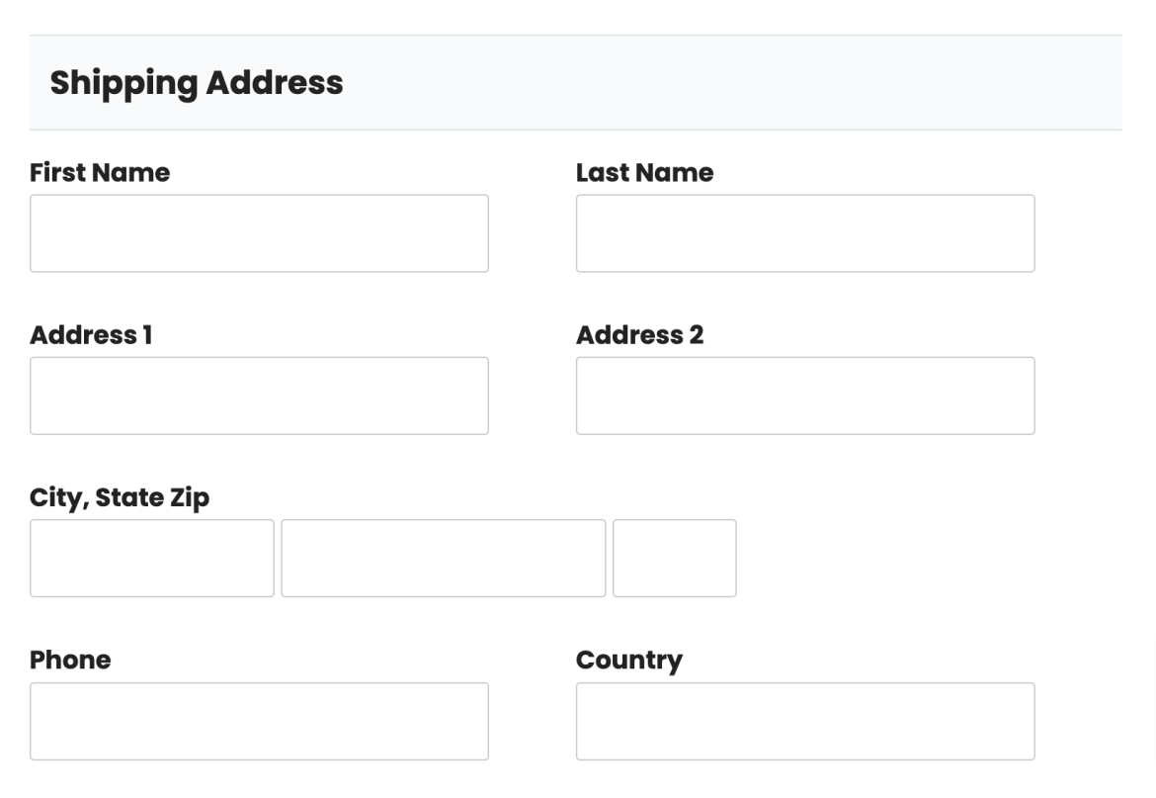Click the Address 1 label
The height and width of the screenshot is (798, 1156).
point(90,334)
